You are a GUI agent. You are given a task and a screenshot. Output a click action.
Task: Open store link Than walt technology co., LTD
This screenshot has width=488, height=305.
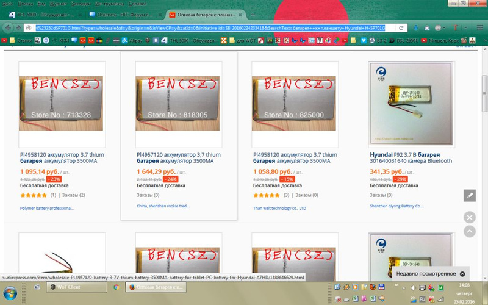(279, 208)
